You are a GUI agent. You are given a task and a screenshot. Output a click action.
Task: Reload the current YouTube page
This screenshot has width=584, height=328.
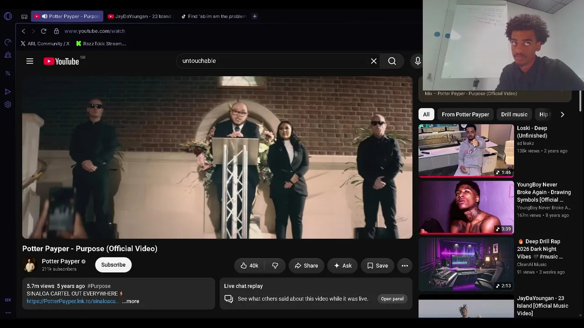[x=43, y=31]
